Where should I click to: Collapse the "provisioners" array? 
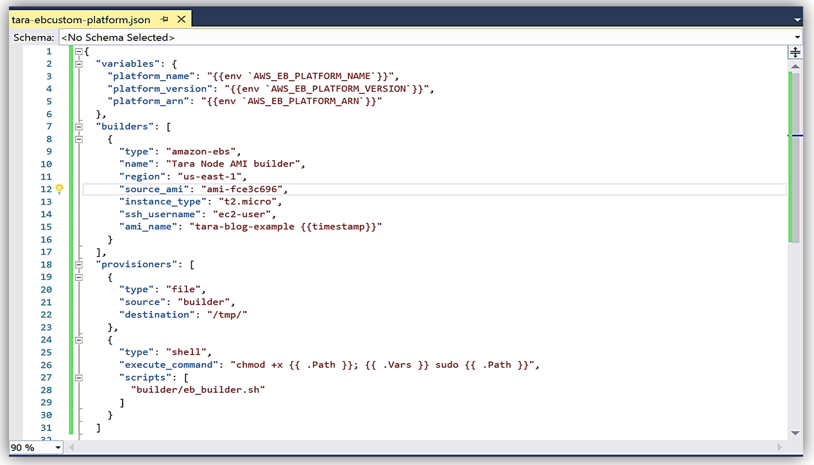(79, 264)
